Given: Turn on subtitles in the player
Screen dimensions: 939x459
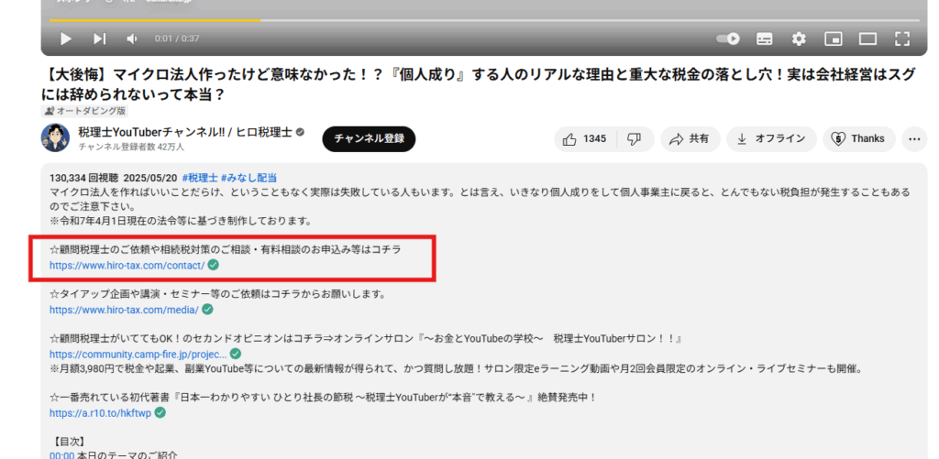Looking at the screenshot, I should coord(764,38).
